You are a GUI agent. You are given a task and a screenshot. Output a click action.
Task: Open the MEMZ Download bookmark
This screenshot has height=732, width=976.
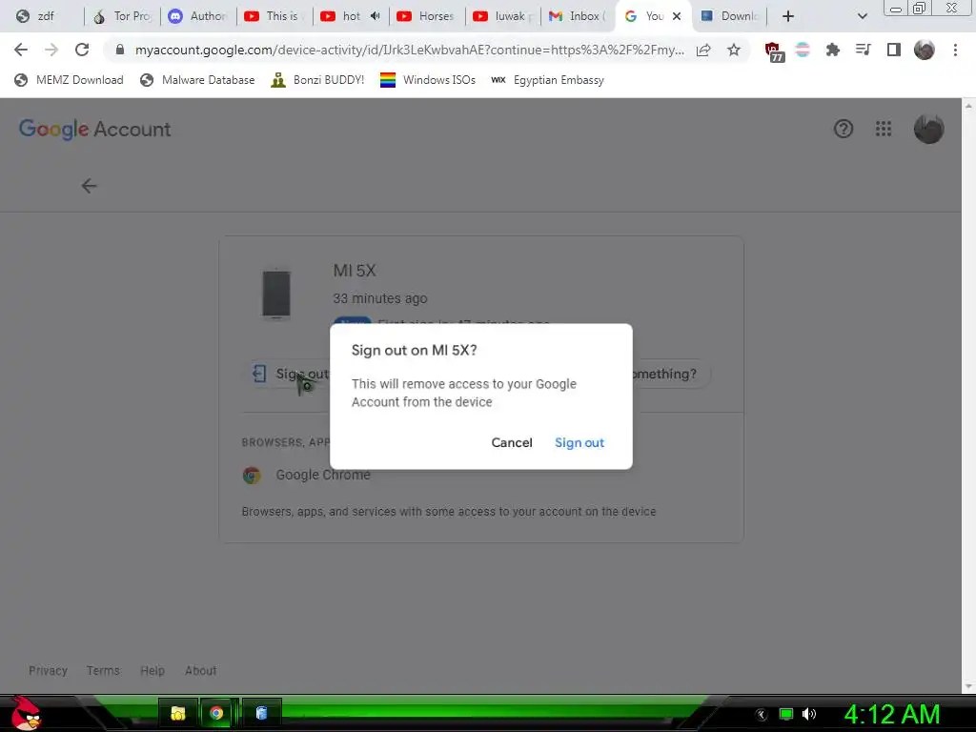(69, 80)
